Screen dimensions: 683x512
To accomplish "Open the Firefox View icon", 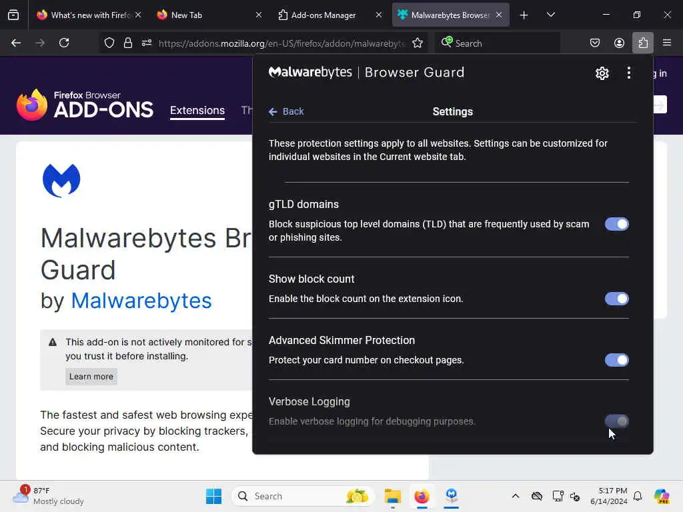I will (x=13, y=15).
